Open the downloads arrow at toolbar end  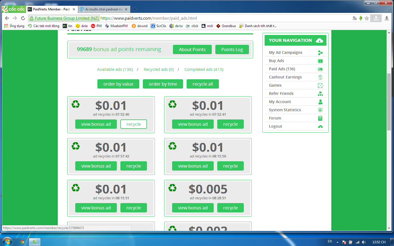(387, 18)
